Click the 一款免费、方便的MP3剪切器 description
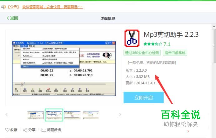 coord(152,63)
